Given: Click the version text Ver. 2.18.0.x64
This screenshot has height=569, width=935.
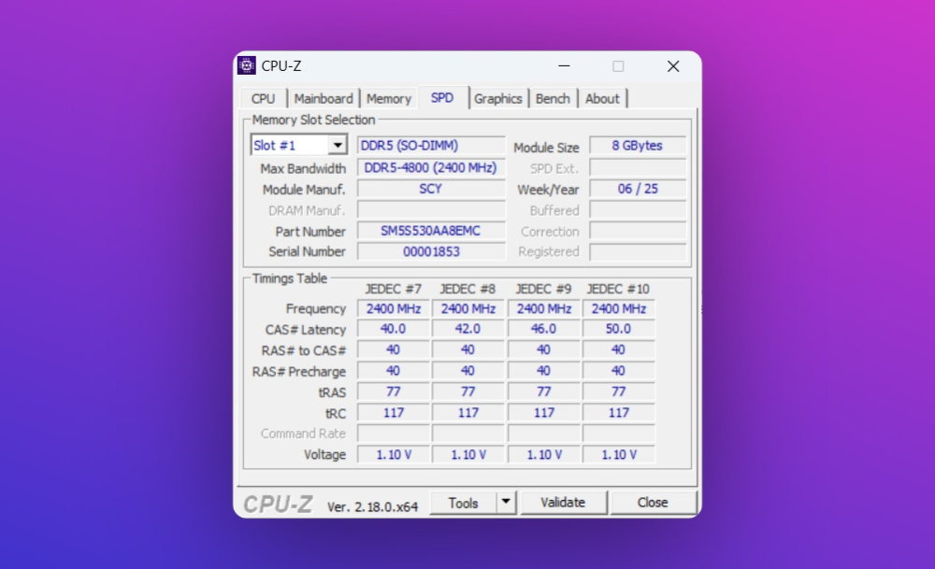Looking at the screenshot, I should [x=373, y=507].
